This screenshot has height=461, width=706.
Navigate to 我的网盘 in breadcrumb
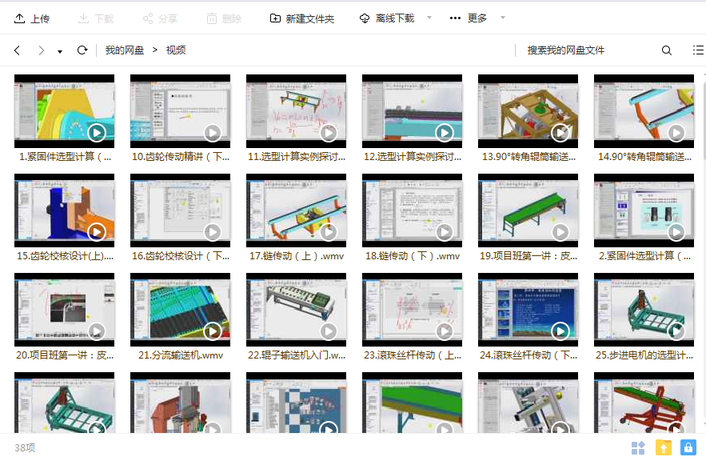tap(125, 50)
